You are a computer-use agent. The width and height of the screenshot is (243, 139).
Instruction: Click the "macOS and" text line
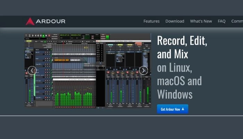click(x=179, y=81)
